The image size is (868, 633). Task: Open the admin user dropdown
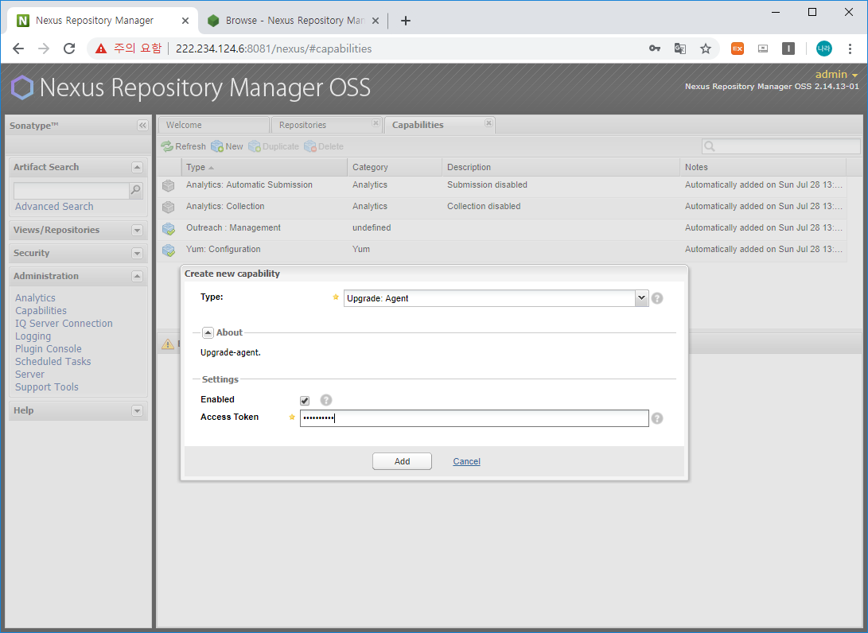[x=836, y=74]
